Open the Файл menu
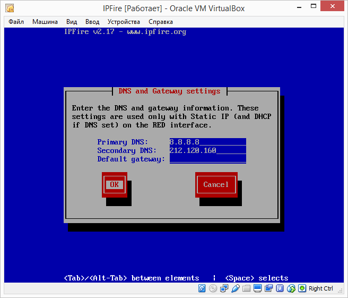The image size is (348, 298). coord(16,22)
